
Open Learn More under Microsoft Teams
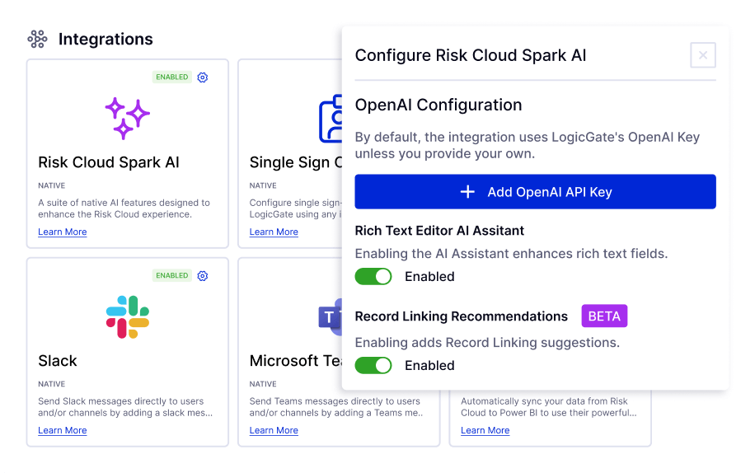tap(274, 431)
